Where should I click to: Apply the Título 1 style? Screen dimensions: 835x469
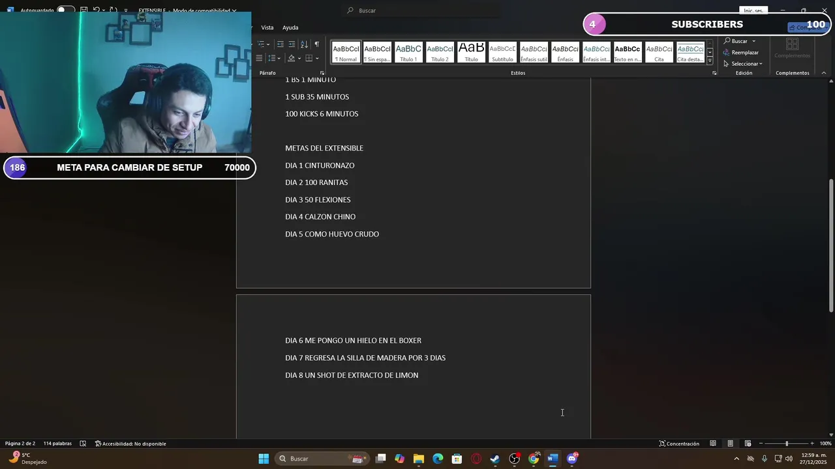tap(408, 52)
